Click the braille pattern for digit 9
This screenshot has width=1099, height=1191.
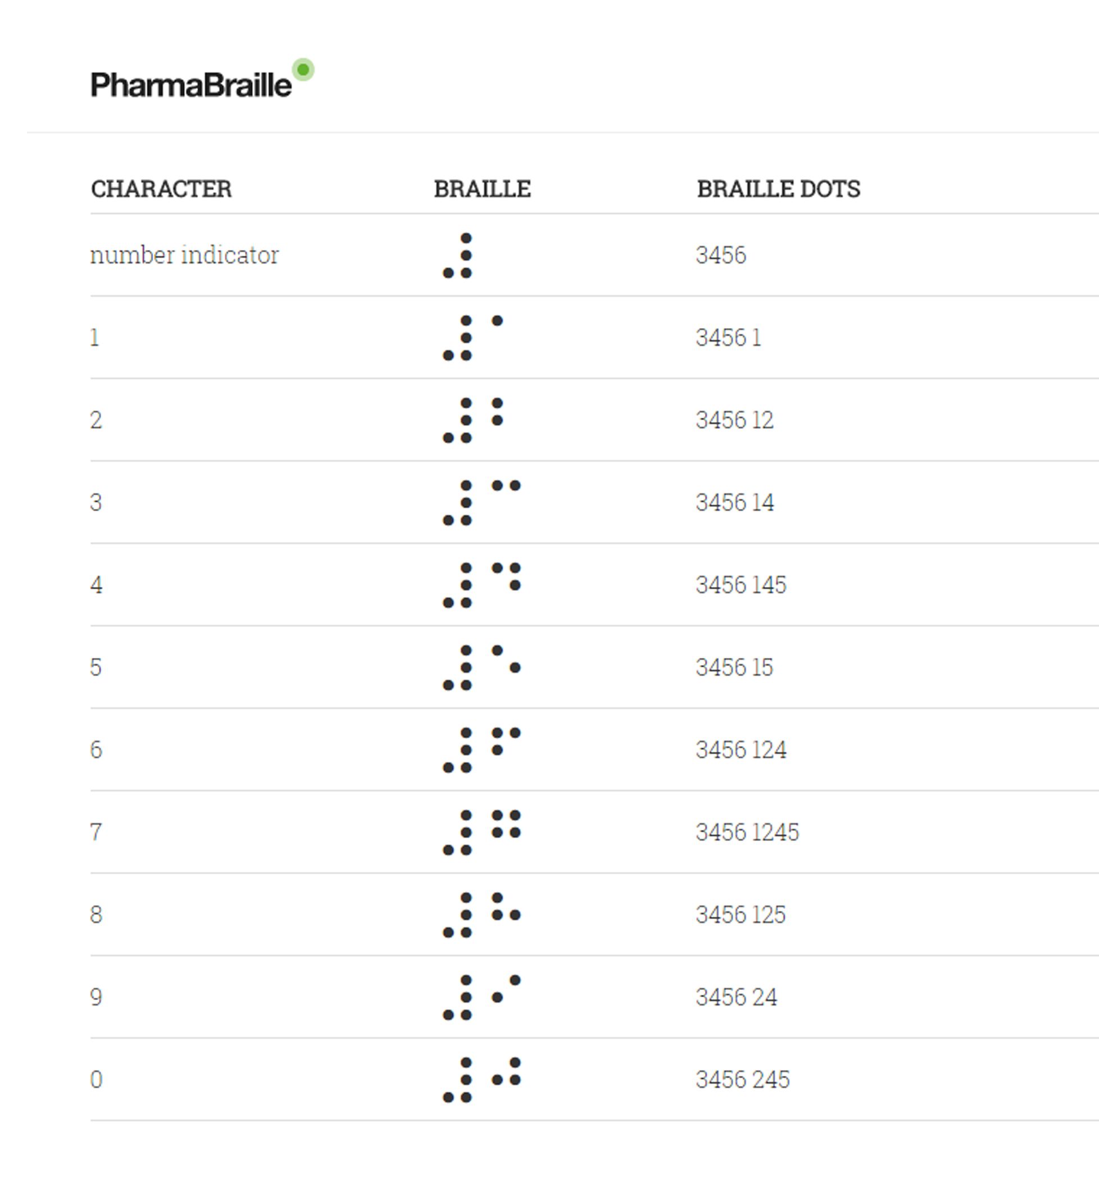(x=481, y=997)
